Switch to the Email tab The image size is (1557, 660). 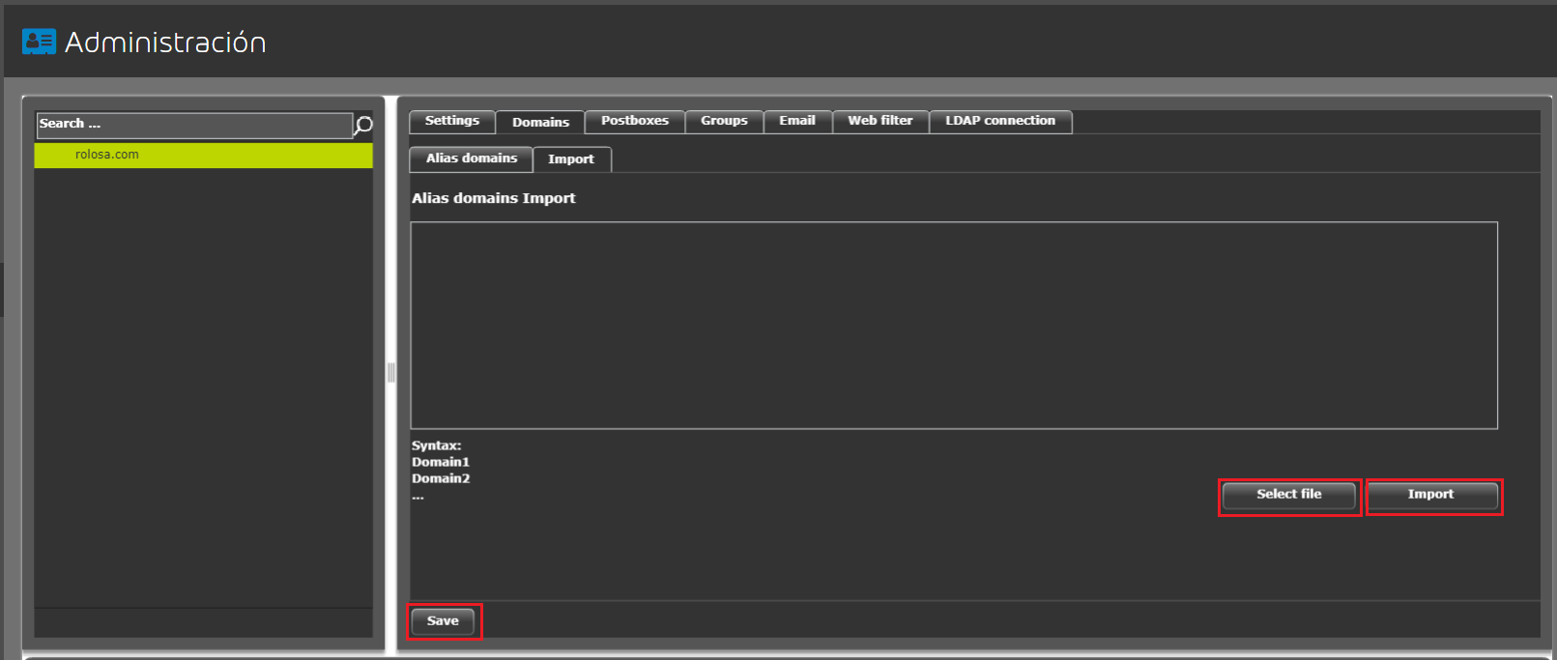tap(797, 121)
